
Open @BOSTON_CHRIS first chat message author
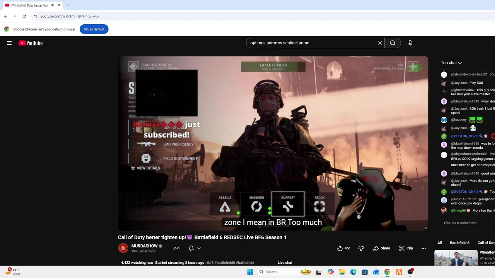(465, 136)
